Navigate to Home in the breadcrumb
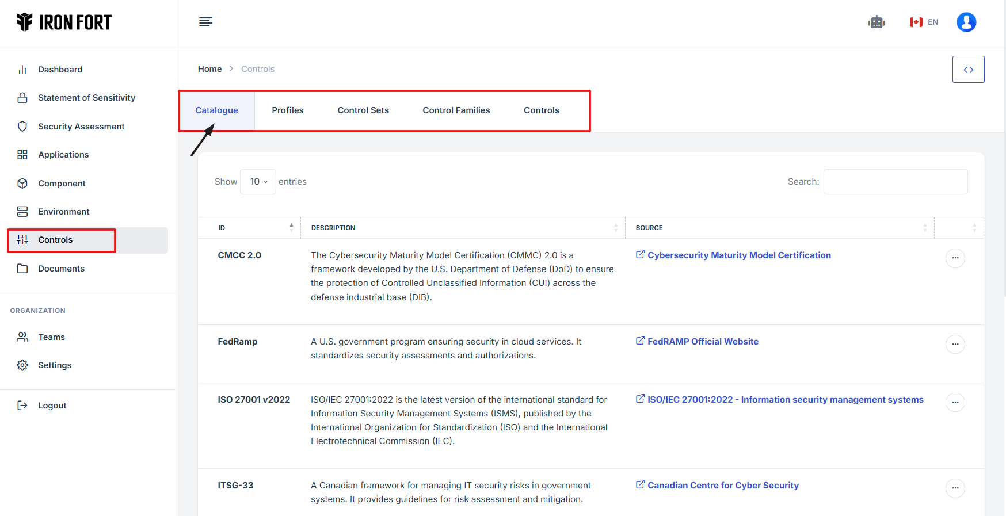1006x516 pixels. pos(209,69)
